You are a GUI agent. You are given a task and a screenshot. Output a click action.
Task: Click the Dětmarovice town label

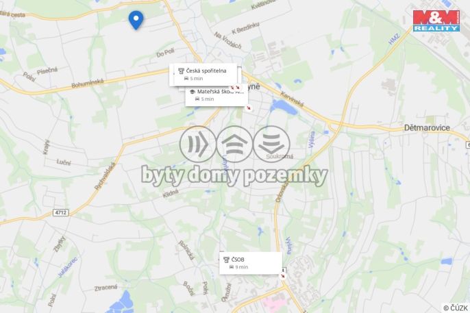coord(427,128)
